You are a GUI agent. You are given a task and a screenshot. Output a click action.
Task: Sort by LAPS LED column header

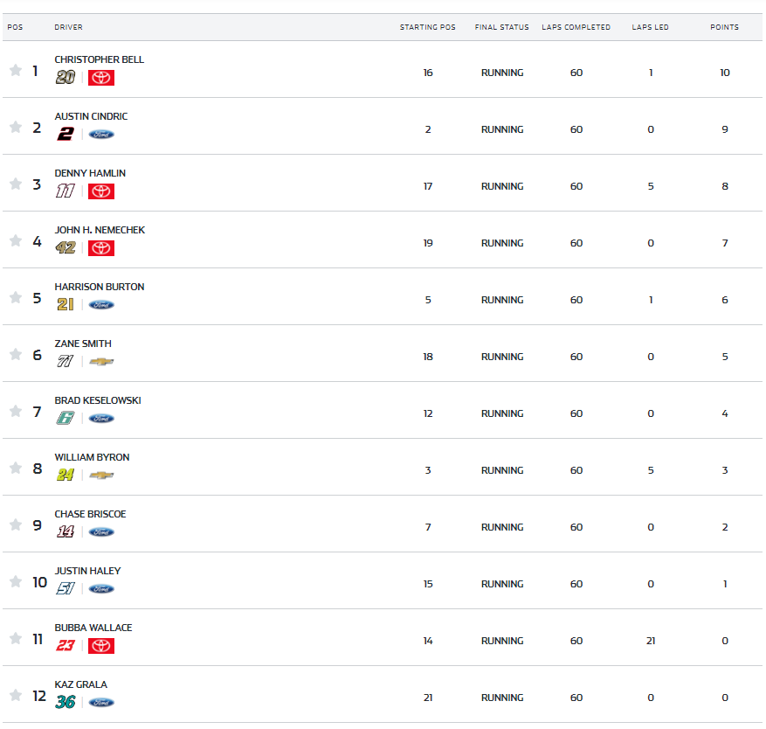pos(650,27)
